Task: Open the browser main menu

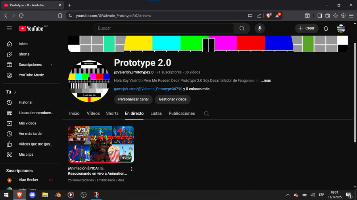Action: point(351,16)
